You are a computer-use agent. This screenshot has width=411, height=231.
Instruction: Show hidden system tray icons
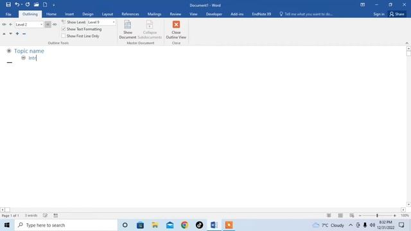(351, 225)
